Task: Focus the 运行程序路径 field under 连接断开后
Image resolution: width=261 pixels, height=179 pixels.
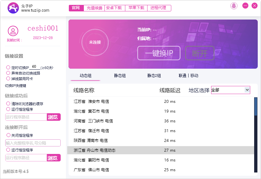Action: [26, 158]
